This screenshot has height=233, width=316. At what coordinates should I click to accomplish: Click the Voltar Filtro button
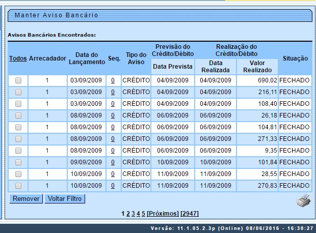tap(64, 199)
